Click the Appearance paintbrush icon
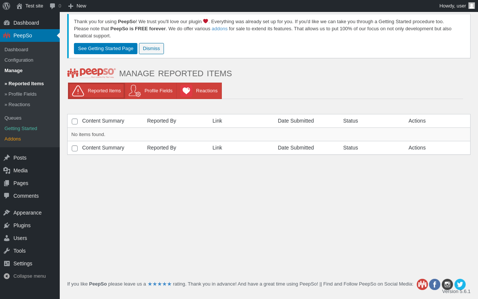The width and height of the screenshot is (478, 299). [7, 213]
